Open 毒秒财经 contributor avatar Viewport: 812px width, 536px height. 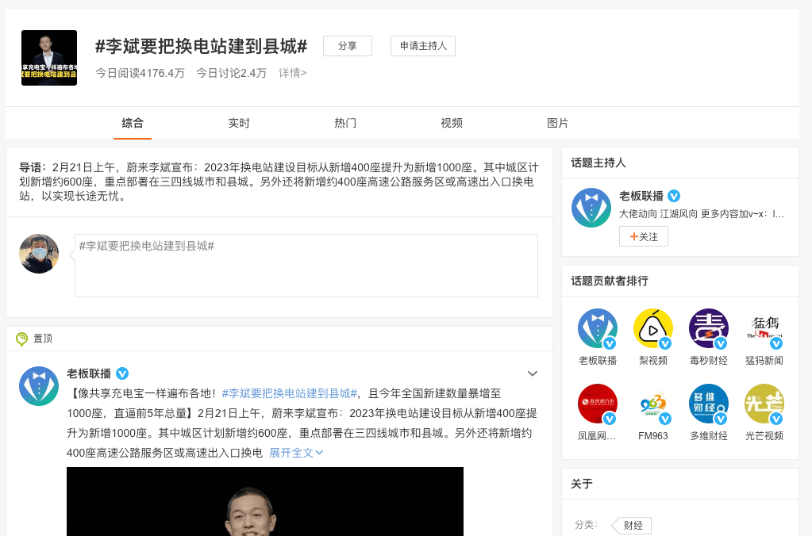tap(709, 328)
